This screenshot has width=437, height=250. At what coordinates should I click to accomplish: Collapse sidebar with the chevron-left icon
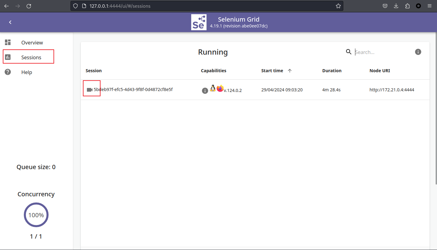[10, 22]
